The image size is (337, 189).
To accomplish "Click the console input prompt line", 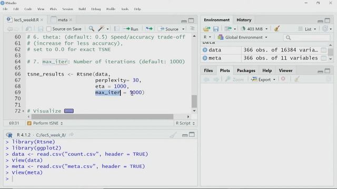I will pos(100,178).
